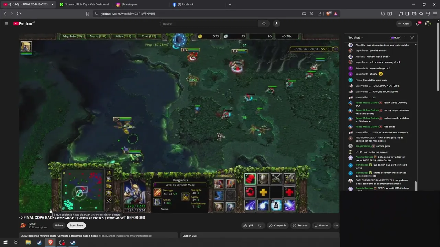
Task: Open File Explorer from the taskbar
Action: (28, 243)
